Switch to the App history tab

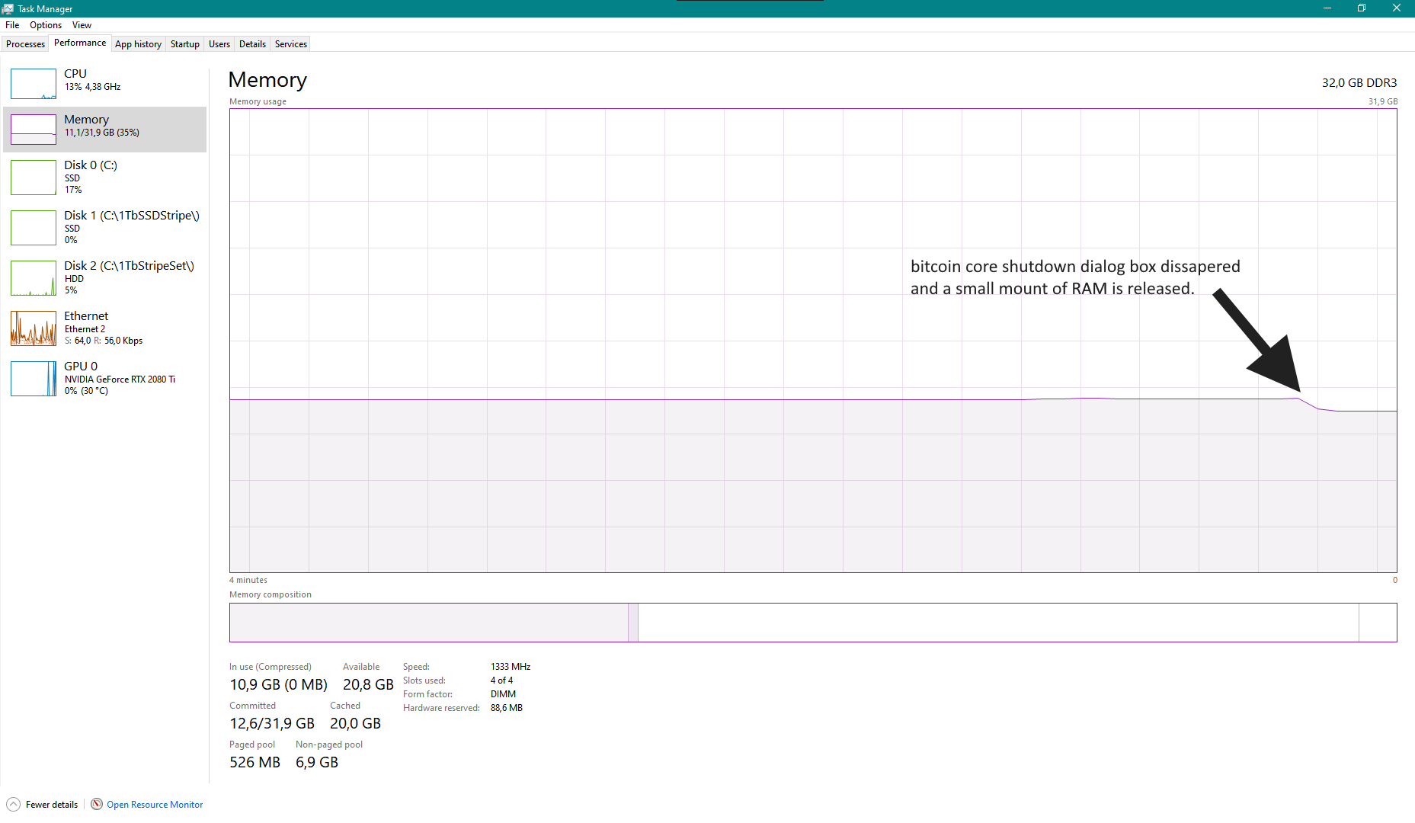138,44
